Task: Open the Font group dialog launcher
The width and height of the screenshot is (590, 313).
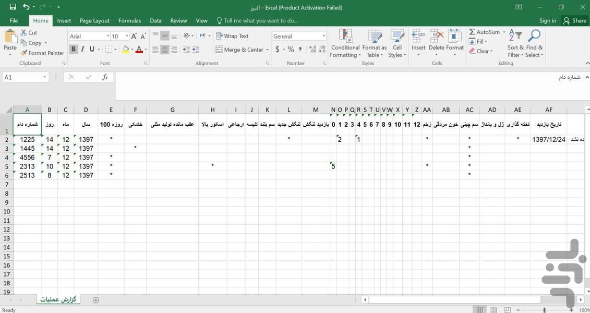Action: (146, 64)
